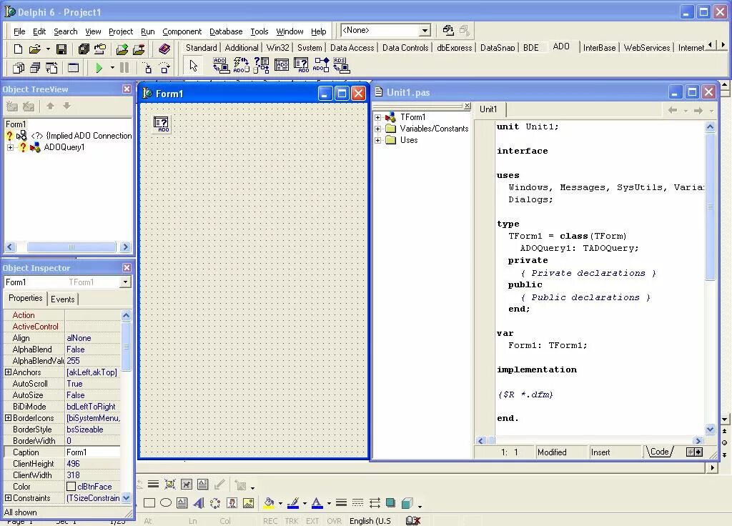Open the Help contents book icon

click(164, 49)
